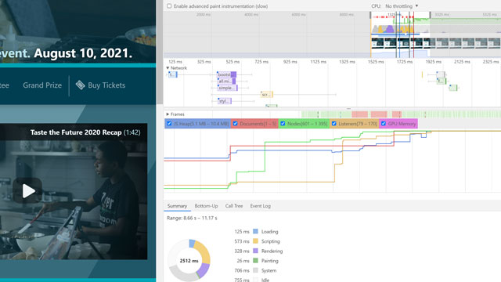Click the 725 ms ruler label
The image size is (501, 282).
261,62
